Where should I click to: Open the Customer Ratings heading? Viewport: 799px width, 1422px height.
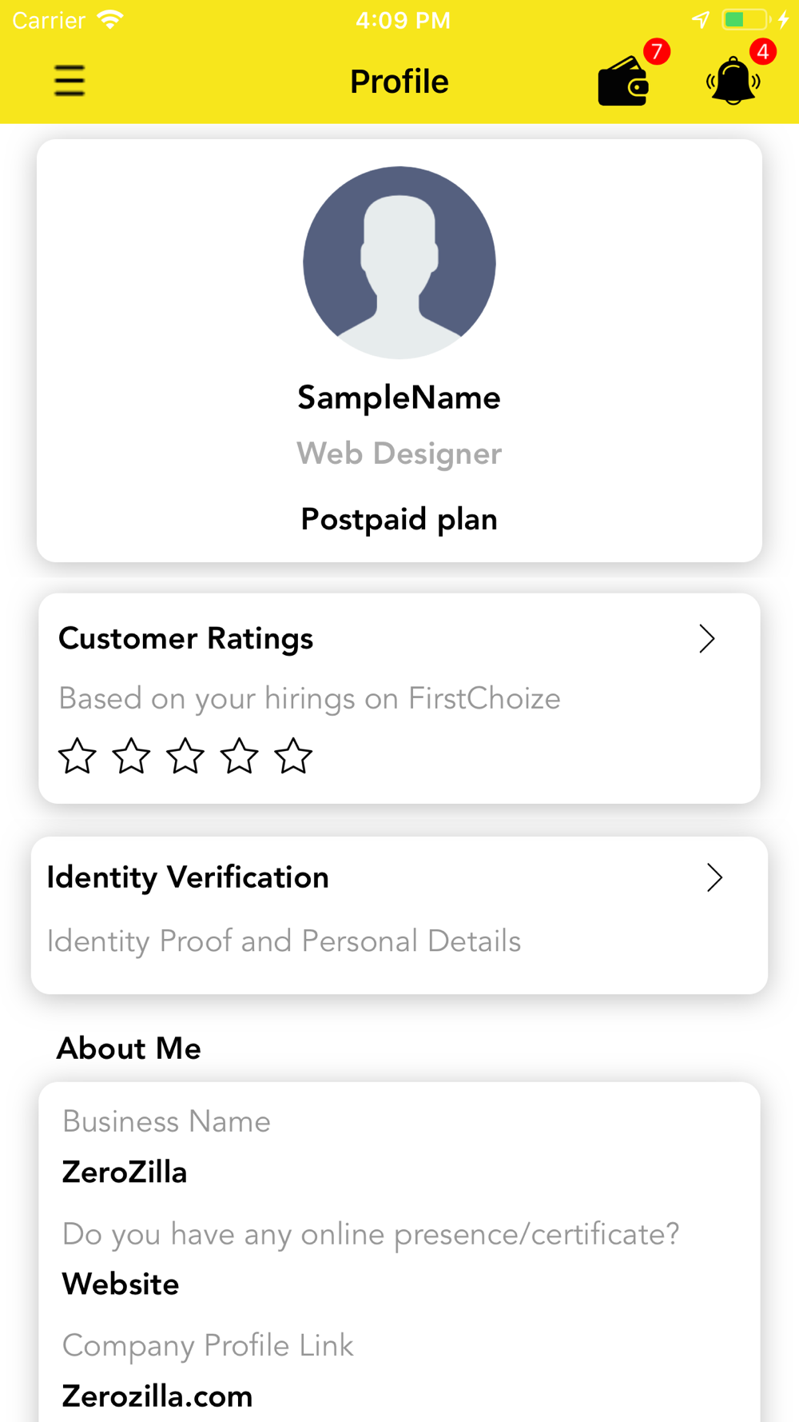click(186, 638)
